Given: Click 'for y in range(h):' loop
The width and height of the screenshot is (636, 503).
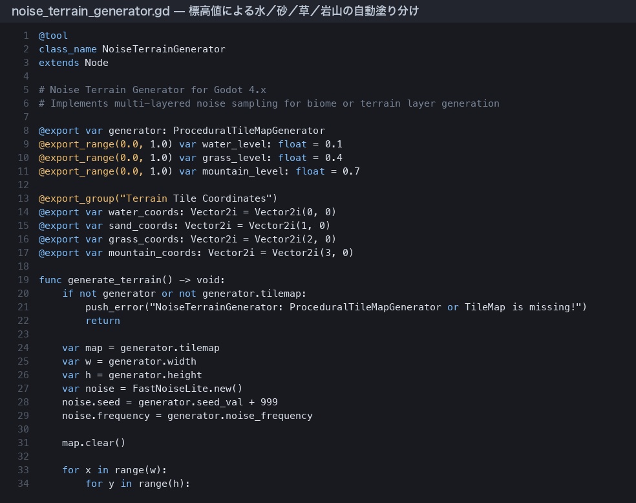Looking at the screenshot, I should 138,484.
